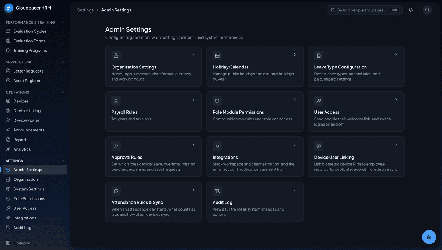Open Devices in the sidebar
The height and width of the screenshot is (250, 442).
35,101
